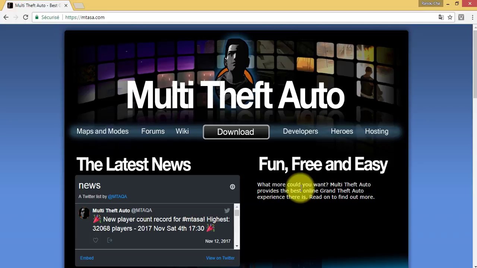Open the Wiki page
This screenshot has height=268, width=477.
point(182,131)
